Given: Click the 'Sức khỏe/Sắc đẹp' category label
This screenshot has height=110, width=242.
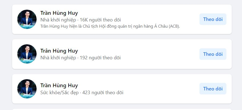Looking at the screenshot, I should coord(59,93).
